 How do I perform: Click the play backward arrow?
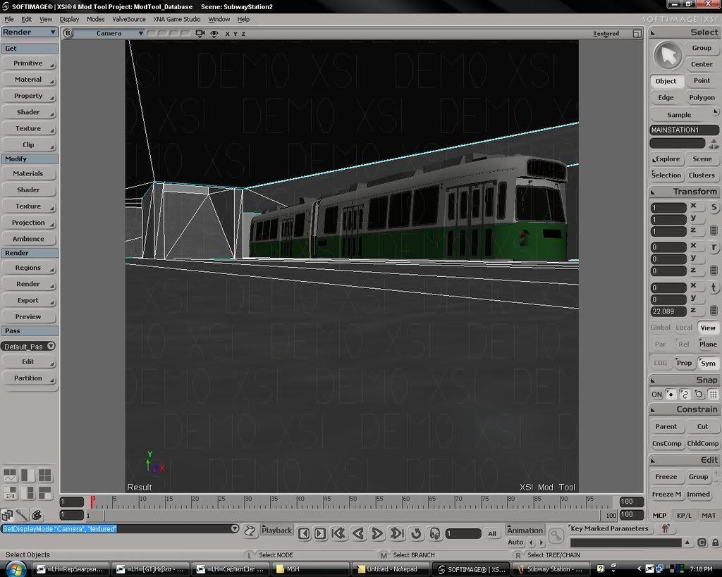pyautogui.click(x=358, y=533)
